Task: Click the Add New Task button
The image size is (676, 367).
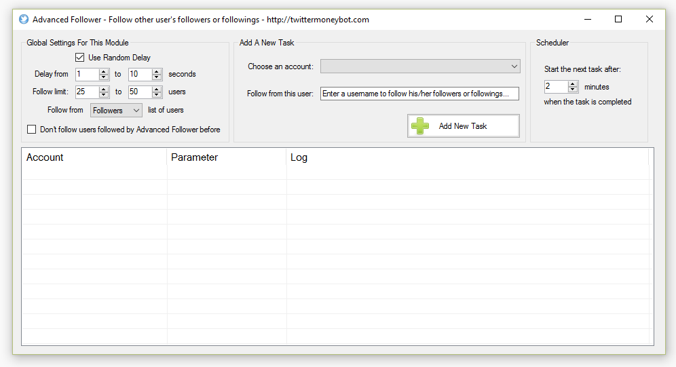Action: (x=464, y=125)
